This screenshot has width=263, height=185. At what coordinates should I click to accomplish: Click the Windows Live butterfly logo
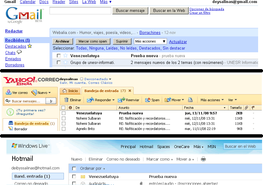[14, 146]
